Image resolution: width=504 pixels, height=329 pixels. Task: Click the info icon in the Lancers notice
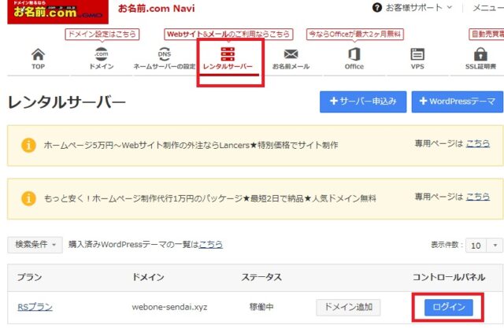point(28,146)
